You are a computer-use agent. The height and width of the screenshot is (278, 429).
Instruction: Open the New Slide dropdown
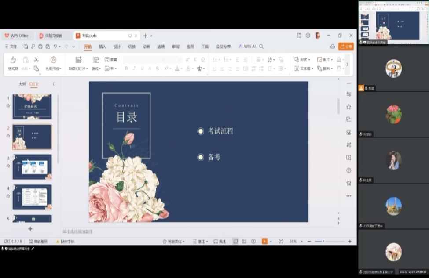[78, 69]
